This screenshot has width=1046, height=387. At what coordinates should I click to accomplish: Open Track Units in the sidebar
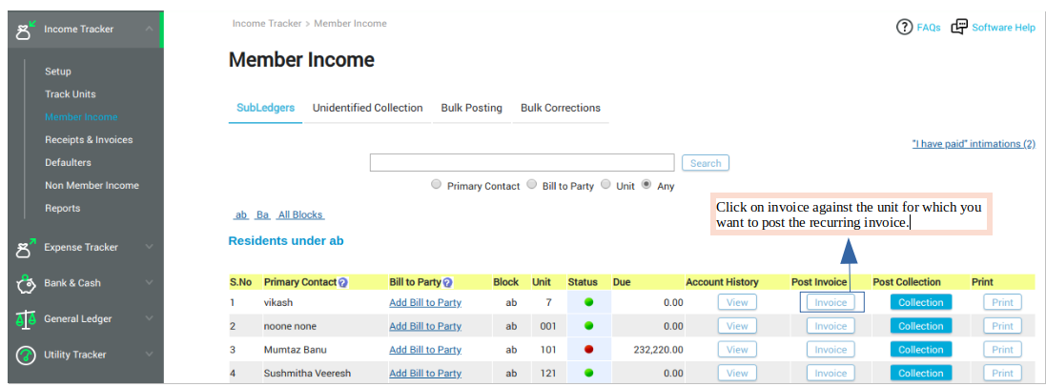70,94
